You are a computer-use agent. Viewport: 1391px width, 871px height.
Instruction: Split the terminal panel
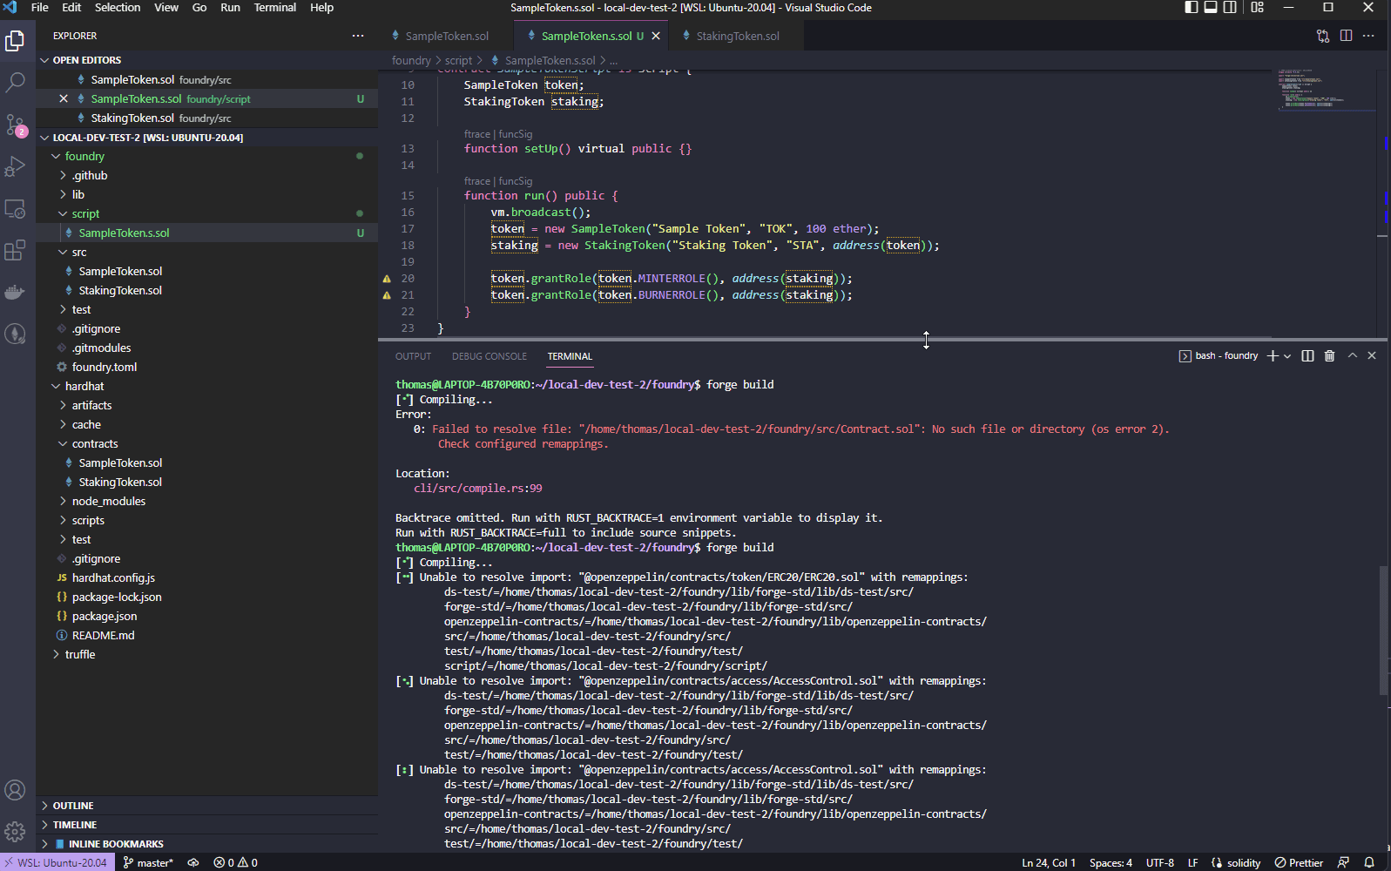tap(1307, 355)
